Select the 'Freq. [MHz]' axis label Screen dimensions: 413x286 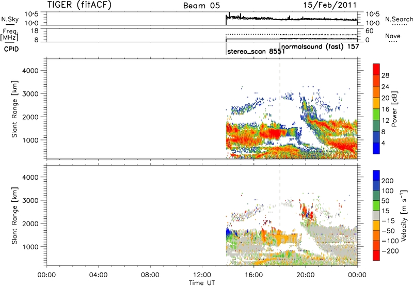(10, 35)
